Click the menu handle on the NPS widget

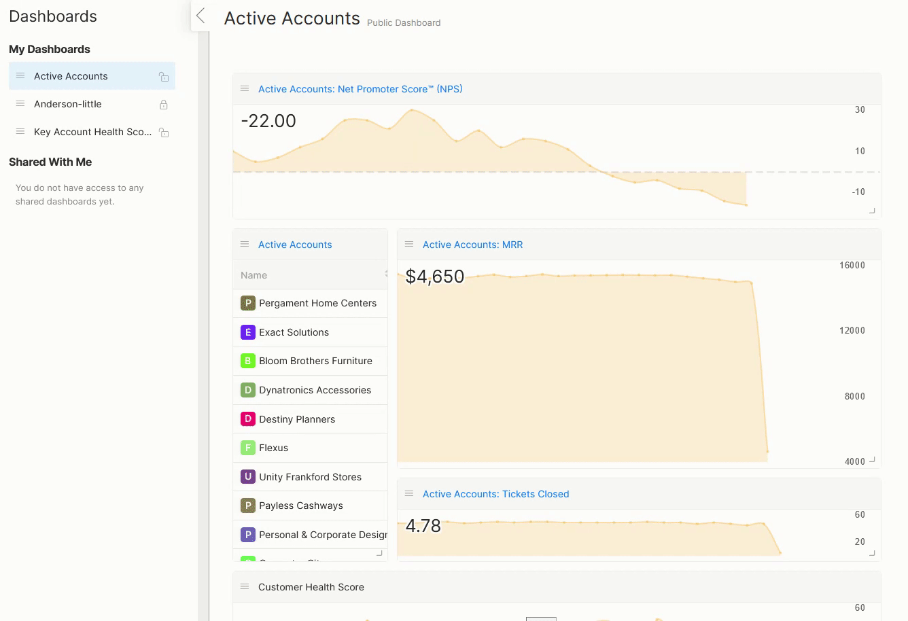tap(245, 89)
